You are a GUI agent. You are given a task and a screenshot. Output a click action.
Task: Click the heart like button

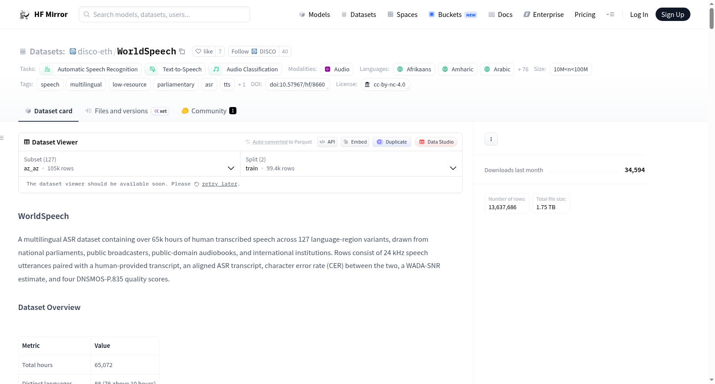[204, 51]
